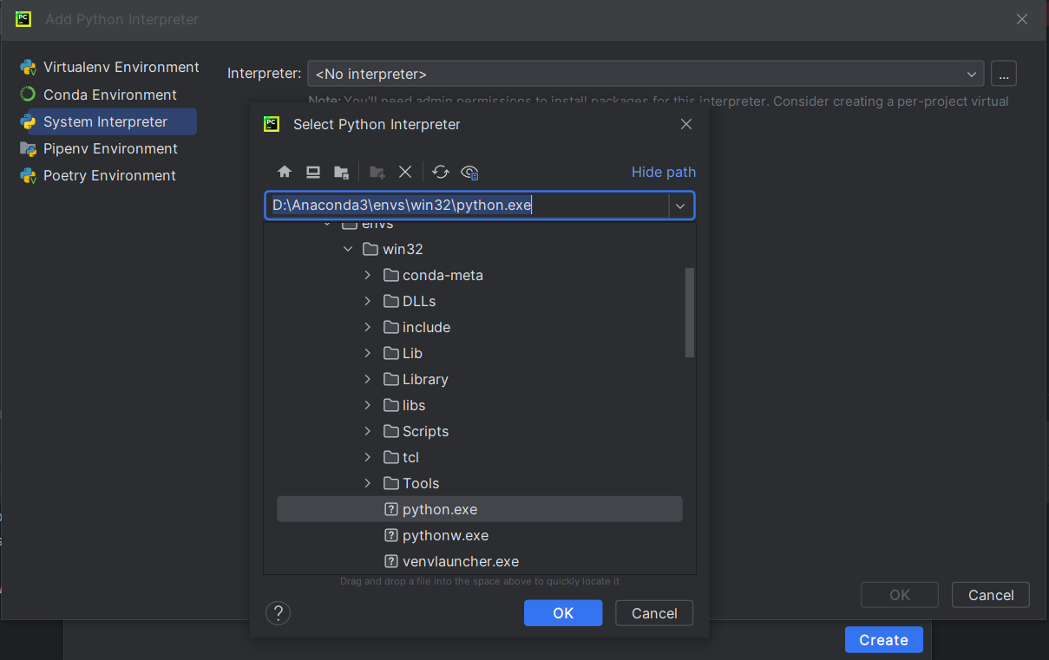This screenshot has width=1049, height=660.
Task: Cancel the Select Python Interpreter dialog
Action: coord(654,613)
